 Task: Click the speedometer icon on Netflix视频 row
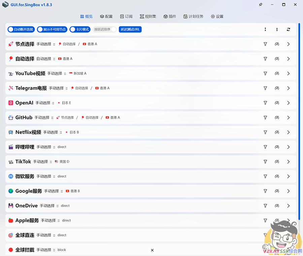277,132
